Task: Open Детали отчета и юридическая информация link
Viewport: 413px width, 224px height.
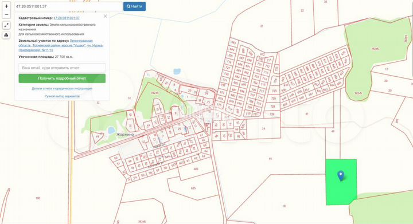Action: pos(62,89)
